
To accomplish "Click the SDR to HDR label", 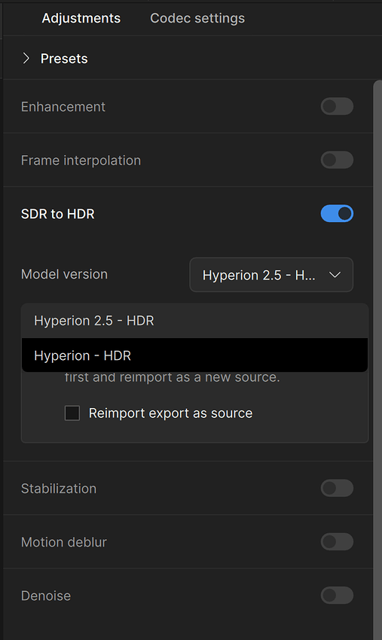I will coord(57,214).
